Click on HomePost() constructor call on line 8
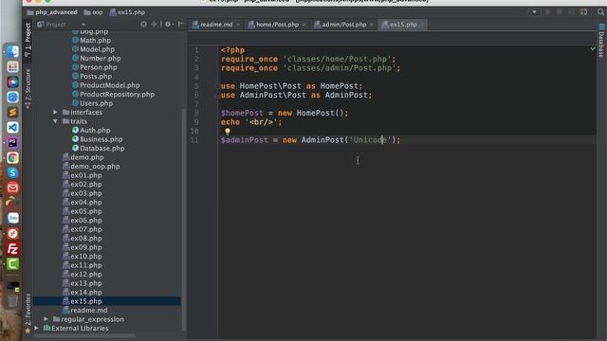607x341 pixels. (320, 113)
